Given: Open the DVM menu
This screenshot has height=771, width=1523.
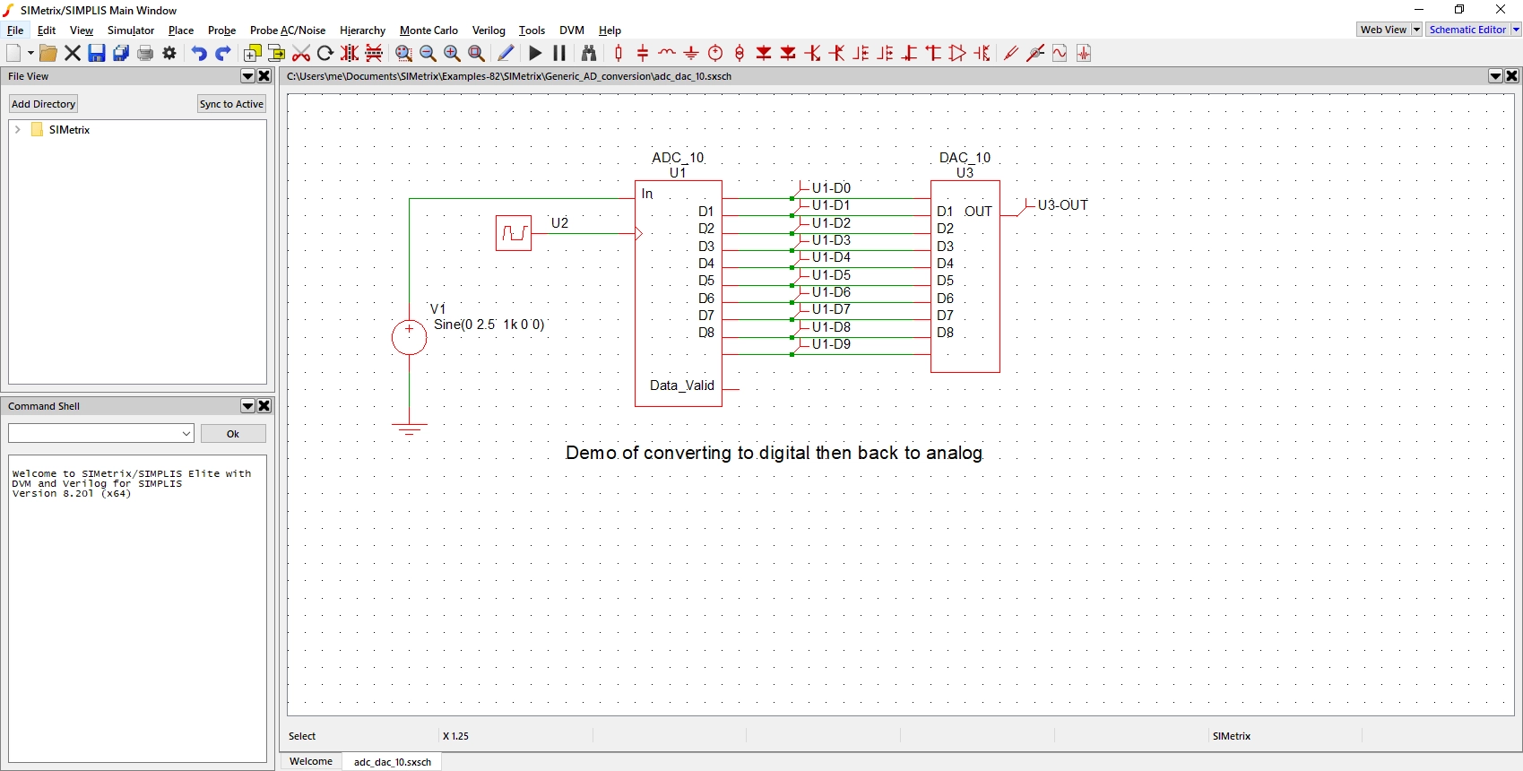Looking at the screenshot, I should [x=572, y=30].
